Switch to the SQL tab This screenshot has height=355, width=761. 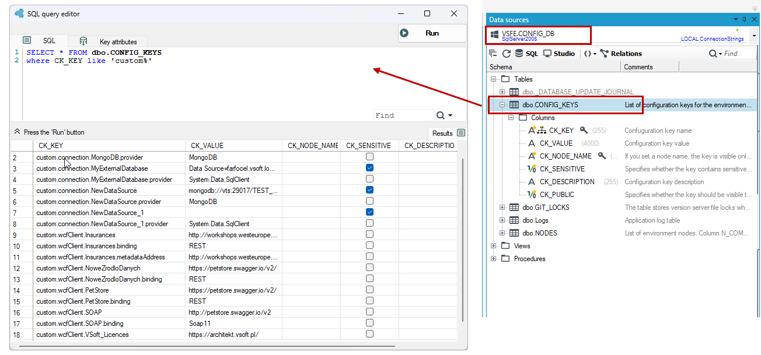point(39,41)
